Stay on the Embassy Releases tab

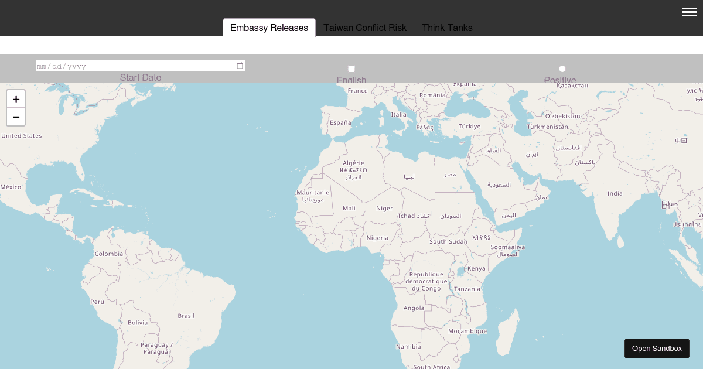[x=269, y=28]
